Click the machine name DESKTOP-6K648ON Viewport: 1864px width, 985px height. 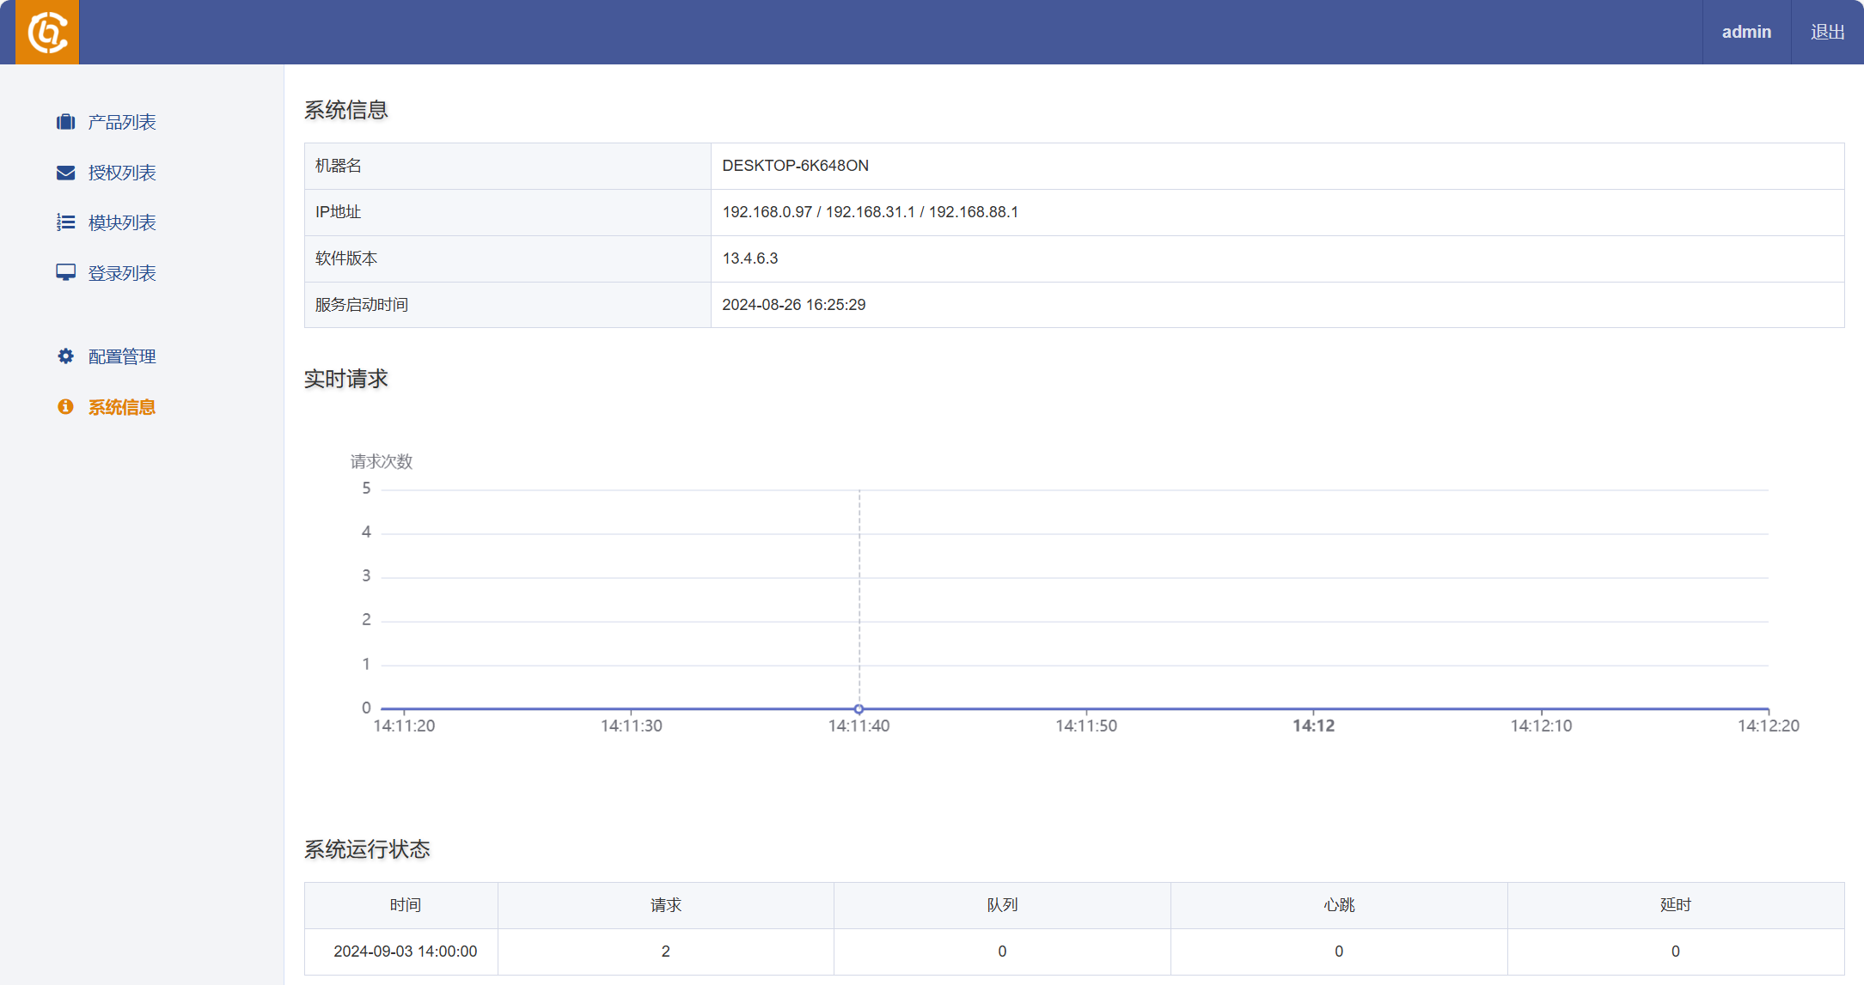pos(795,166)
